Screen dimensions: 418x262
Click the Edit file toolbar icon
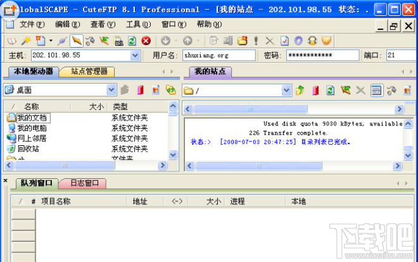(213, 41)
